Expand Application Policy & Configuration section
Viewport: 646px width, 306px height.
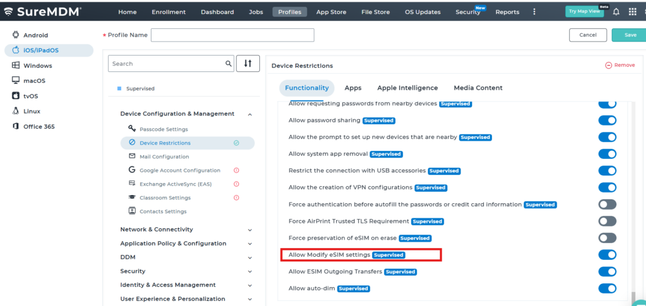pos(250,244)
